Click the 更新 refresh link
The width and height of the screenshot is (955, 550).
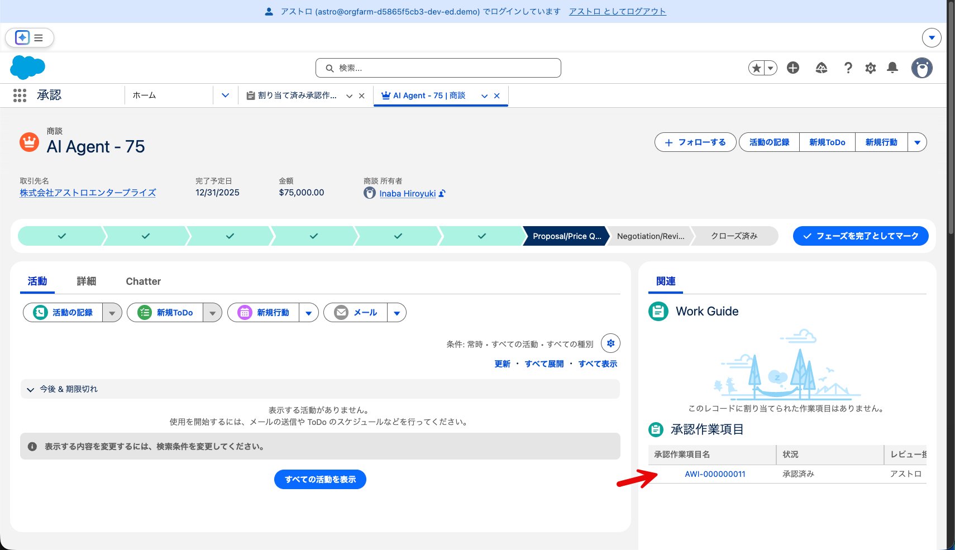[503, 364]
